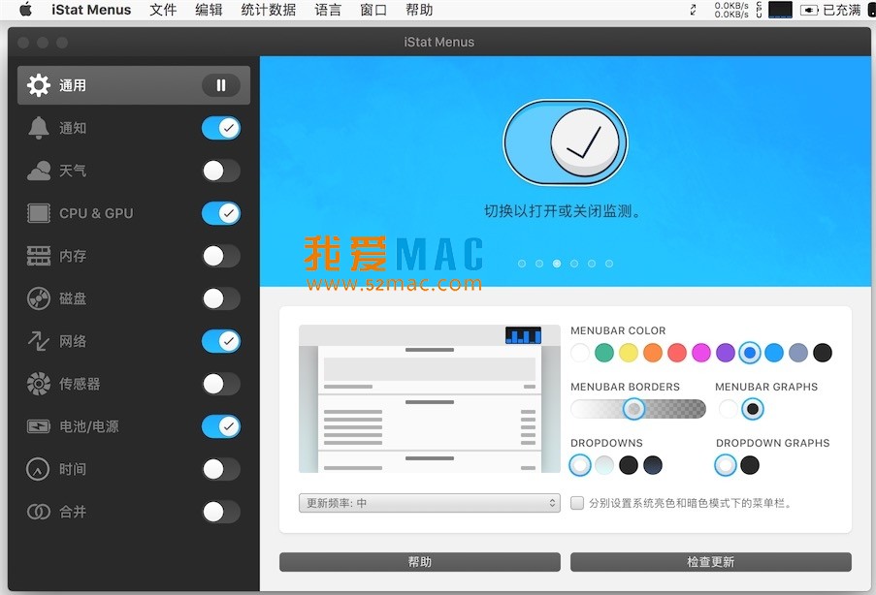Click the bell icon for 通知
The height and width of the screenshot is (595, 876).
click(x=39, y=128)
